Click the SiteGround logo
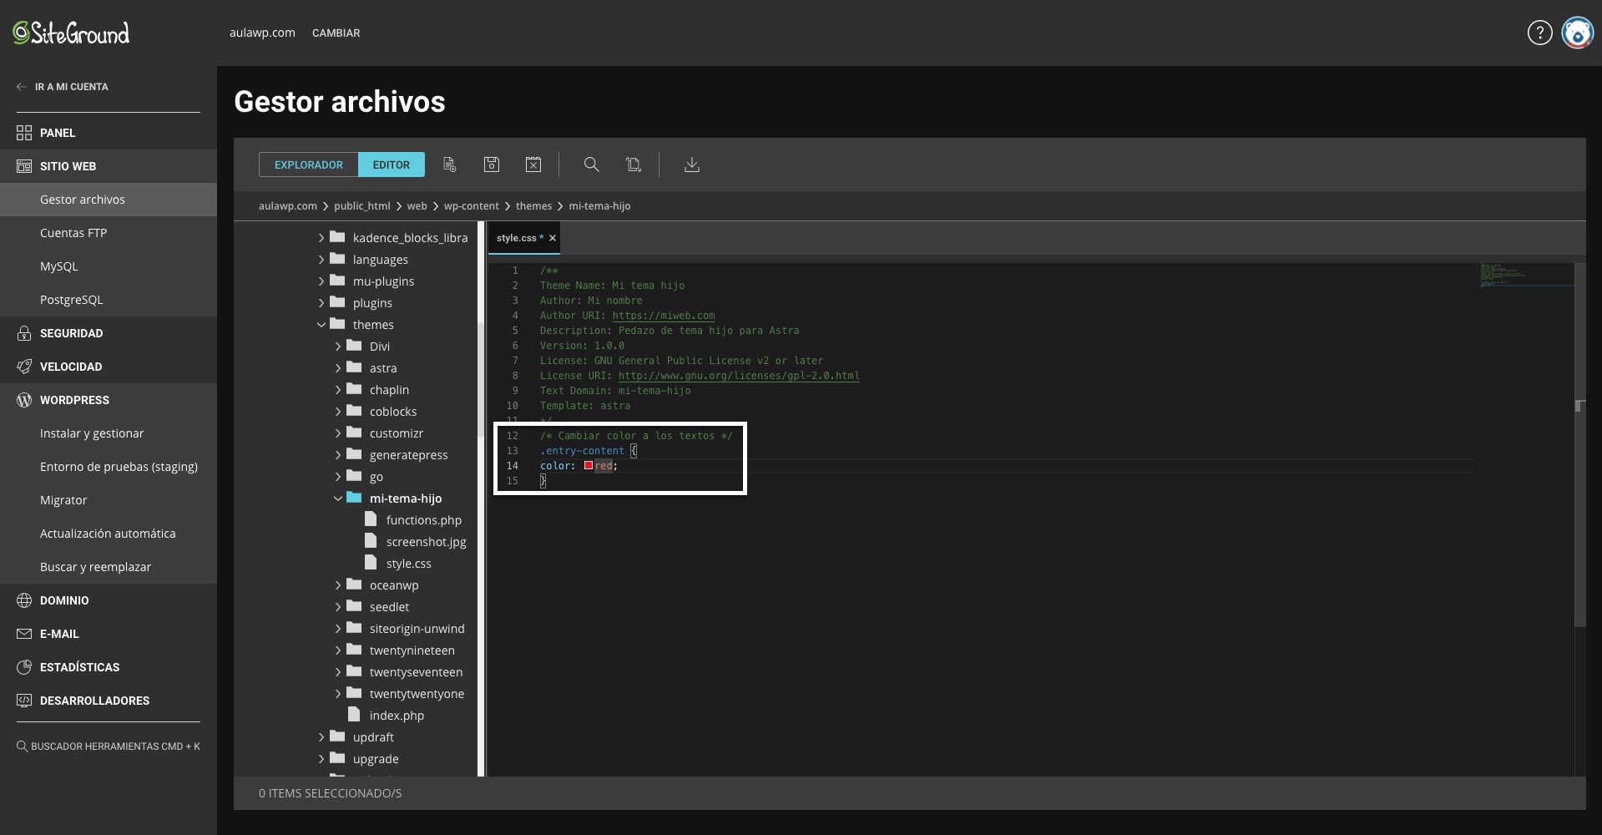 (x=71, y=33)
